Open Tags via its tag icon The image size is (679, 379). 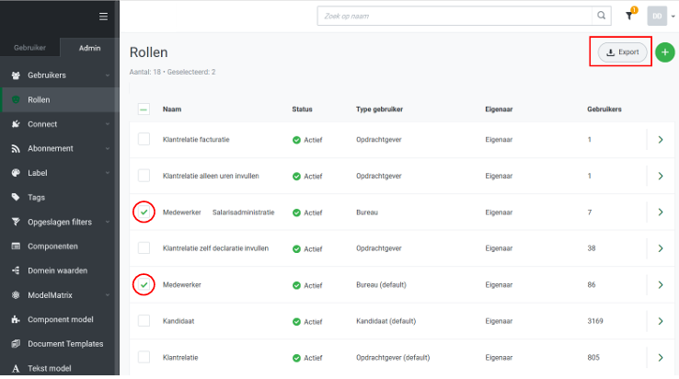17,197
